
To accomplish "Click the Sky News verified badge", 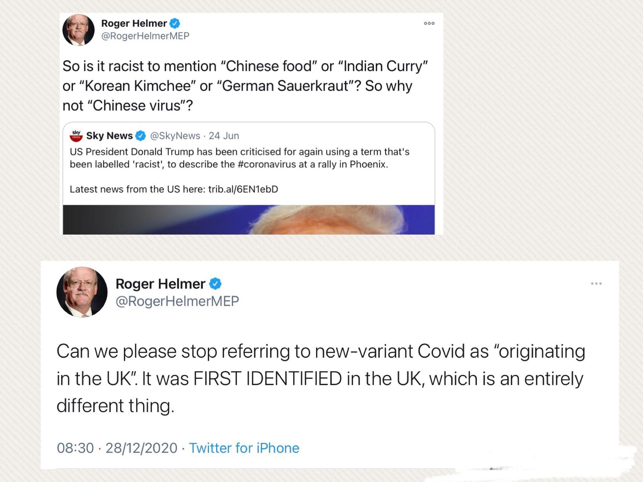I will 141,136.
